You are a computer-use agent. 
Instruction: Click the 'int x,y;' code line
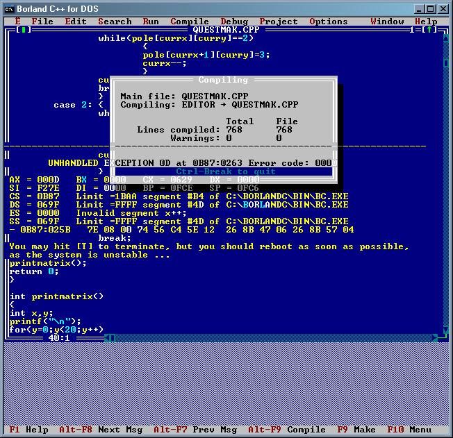click(x=31, y=313)
